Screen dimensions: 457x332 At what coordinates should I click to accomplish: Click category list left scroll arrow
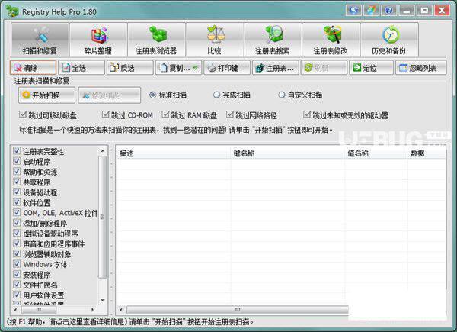(15, 310)
